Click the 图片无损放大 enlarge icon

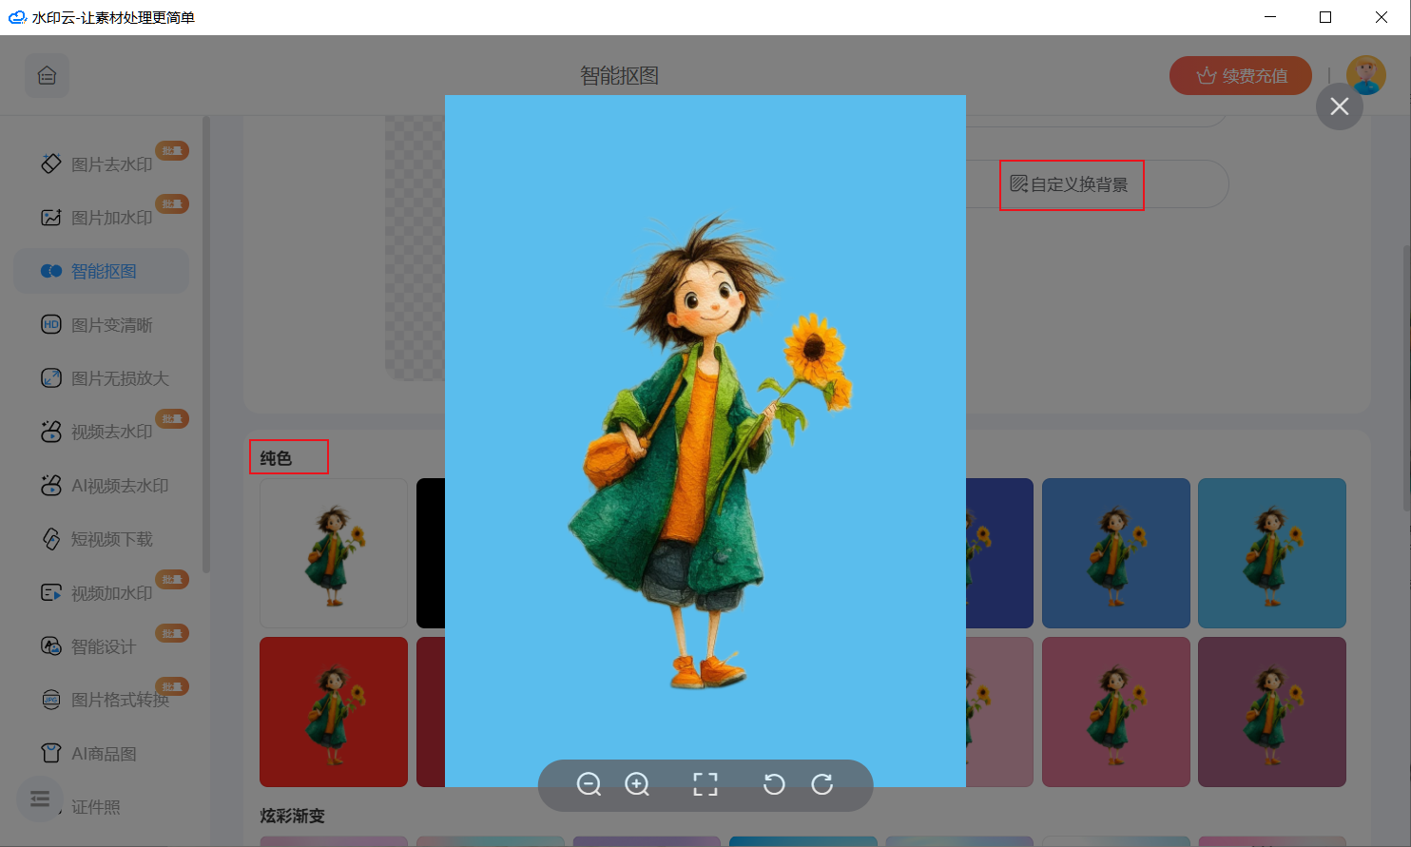tap(51, 378)
